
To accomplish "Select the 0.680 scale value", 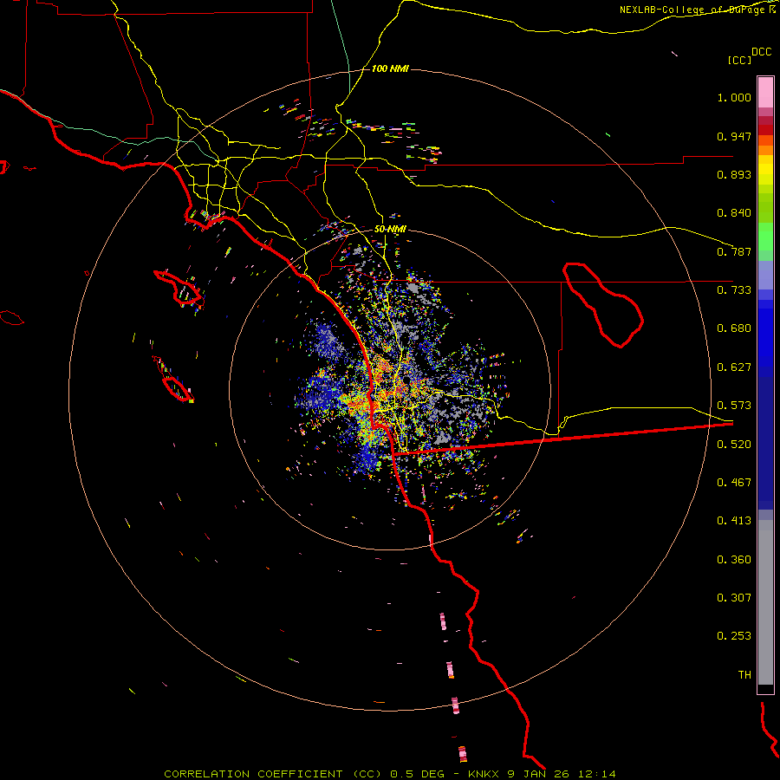I will [x=734, y=328].
